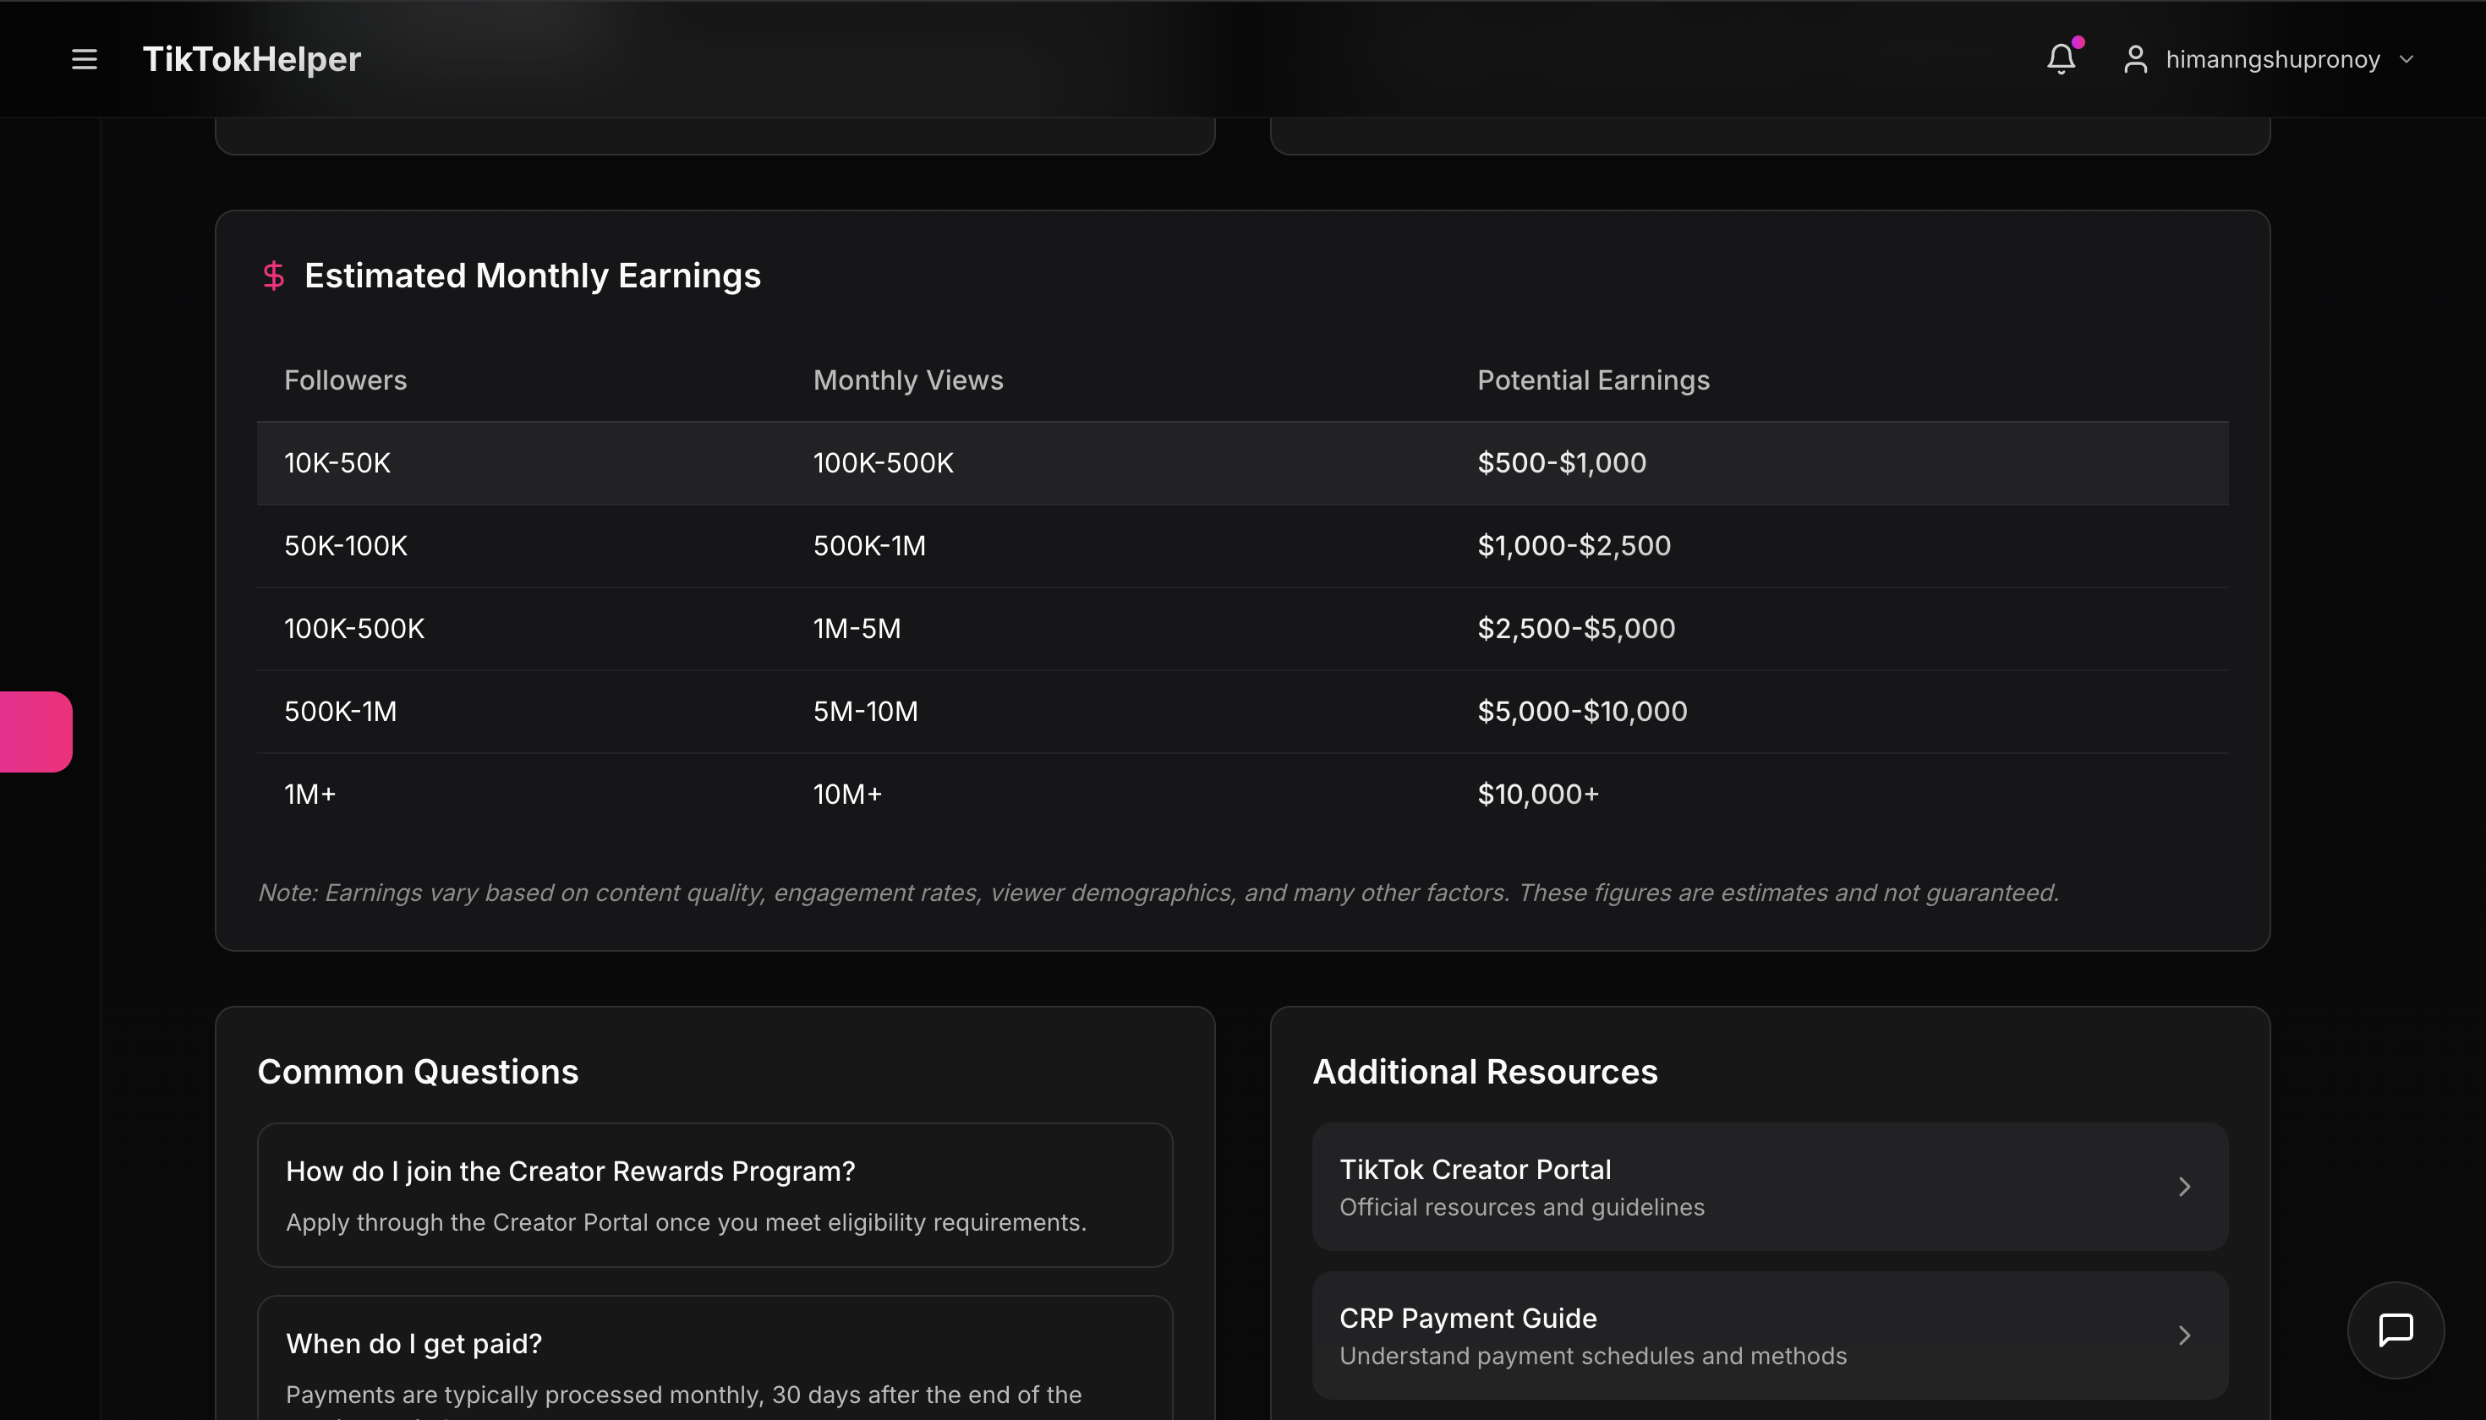Select the 50K-100K followers row
The height and width of the screenshot is (1420, 2486).
click(347, 546)
